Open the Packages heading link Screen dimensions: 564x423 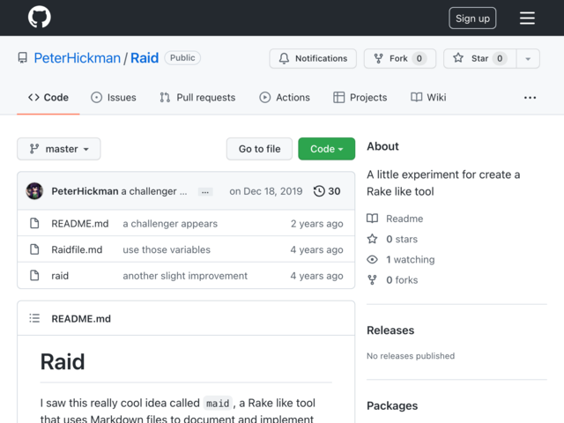point(392,405)
